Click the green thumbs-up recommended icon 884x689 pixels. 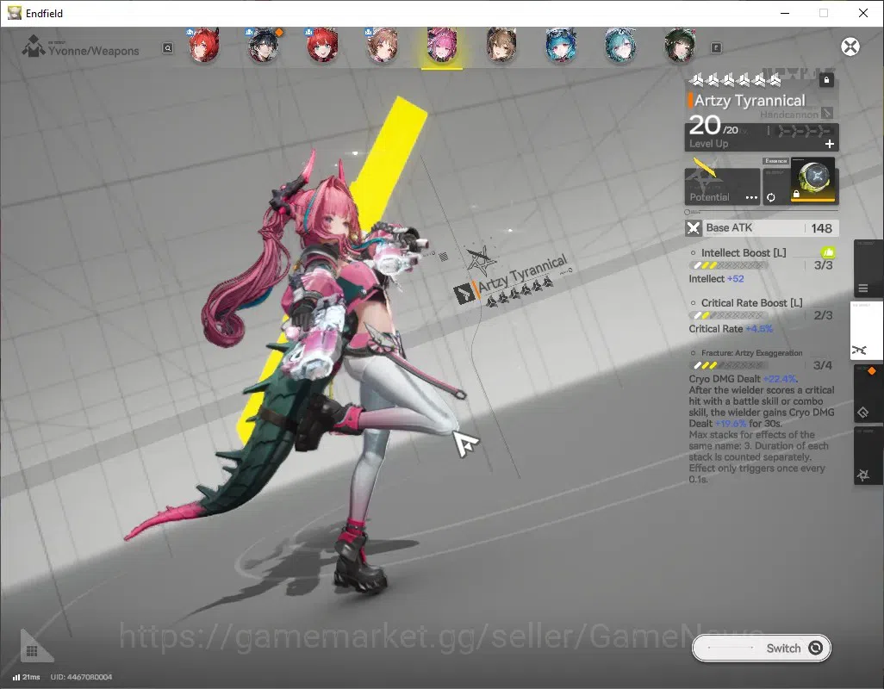pyautogui.click(x=828, y=252)
